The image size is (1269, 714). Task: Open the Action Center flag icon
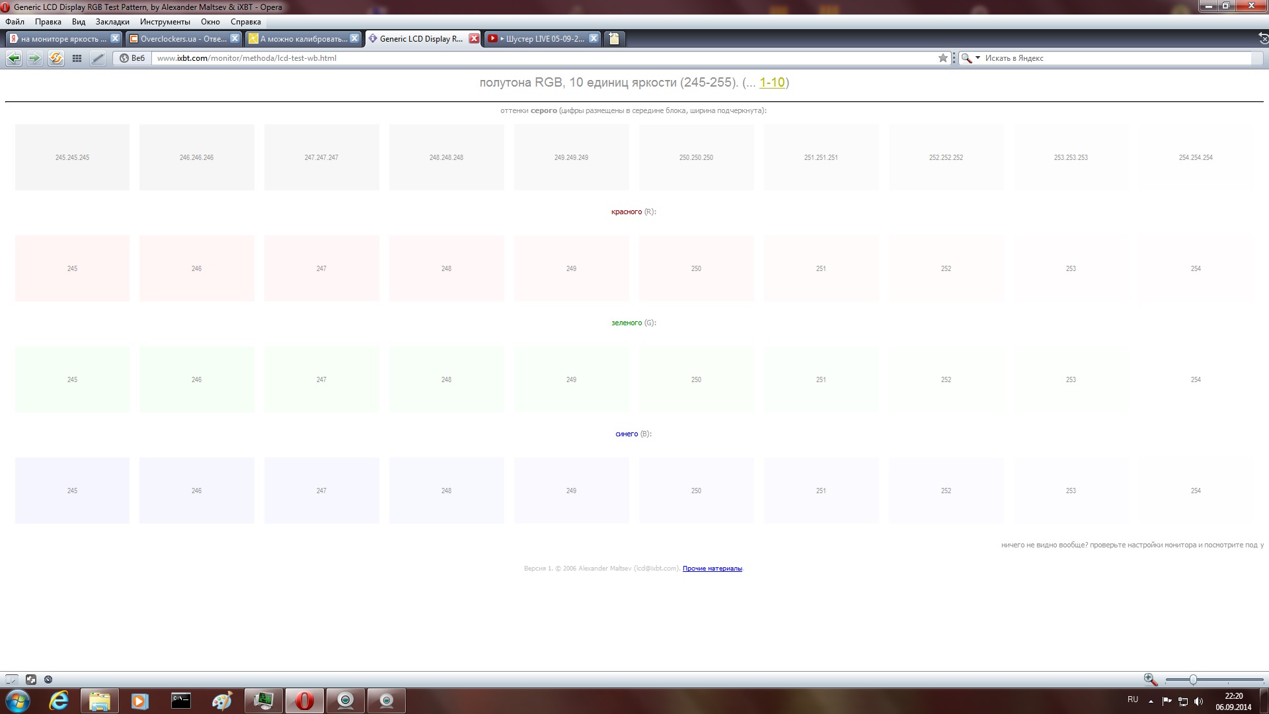(x=1167, y=701)
